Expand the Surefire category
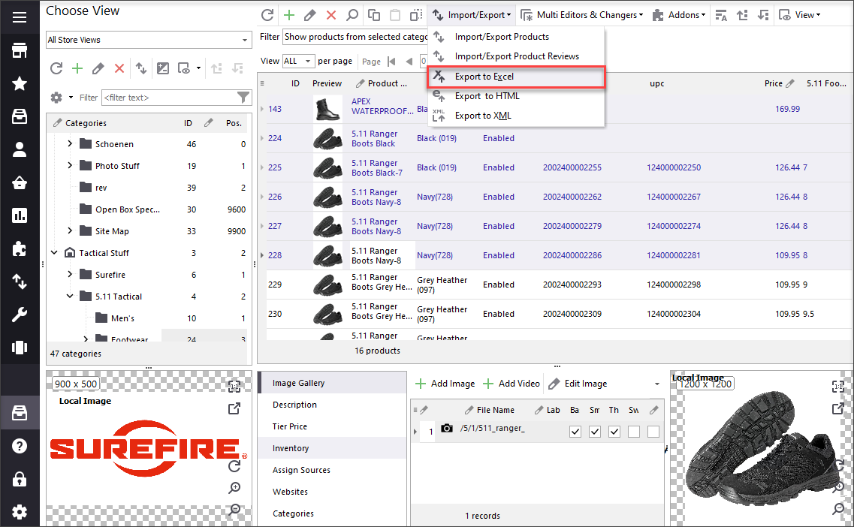854x527 pixels. 70,275
